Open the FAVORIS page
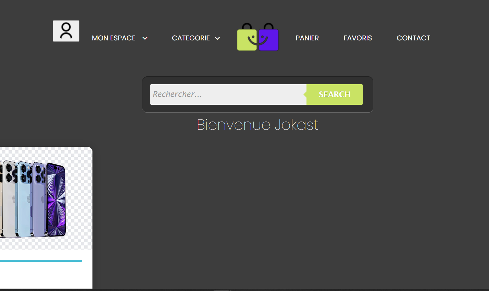The image size is (489, 291). pos(358,38)
